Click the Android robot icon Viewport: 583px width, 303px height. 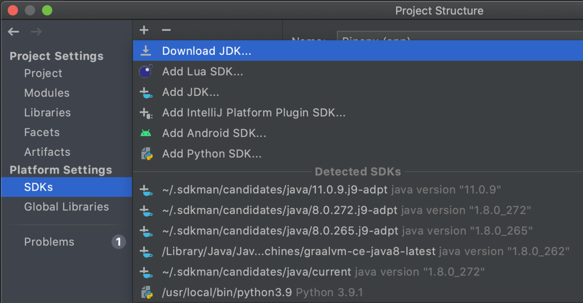[x=146, y=133]
